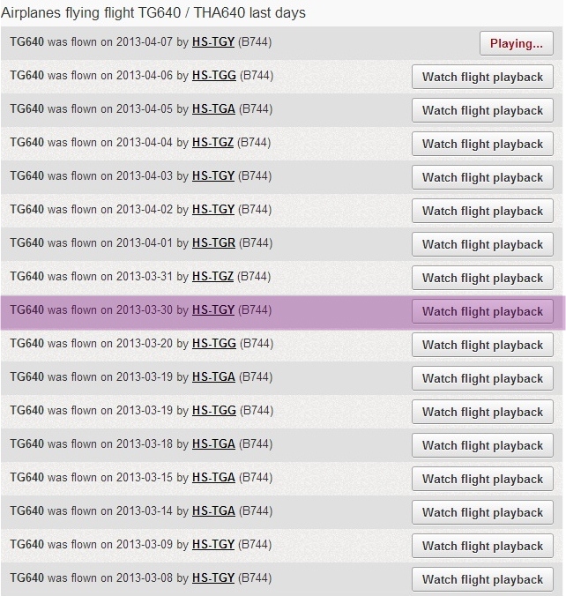Screen dimensions: 566x596
Task: Open HS-TGG link in the 2013-04-06 row
Action: coord(214,75)
